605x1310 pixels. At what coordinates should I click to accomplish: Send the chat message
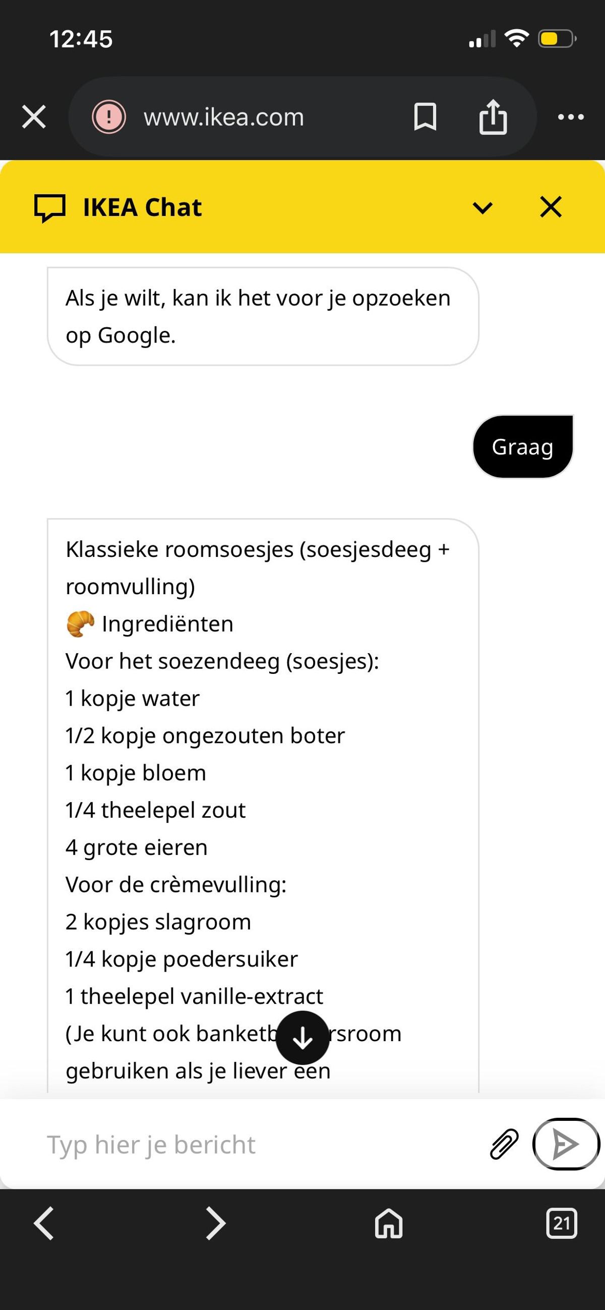[565, 1144]
